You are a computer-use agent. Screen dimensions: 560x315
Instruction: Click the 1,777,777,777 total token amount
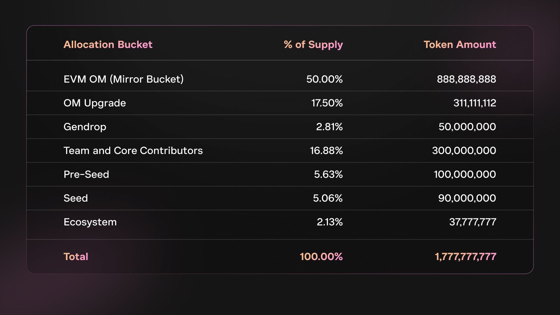tap(465, 257)
